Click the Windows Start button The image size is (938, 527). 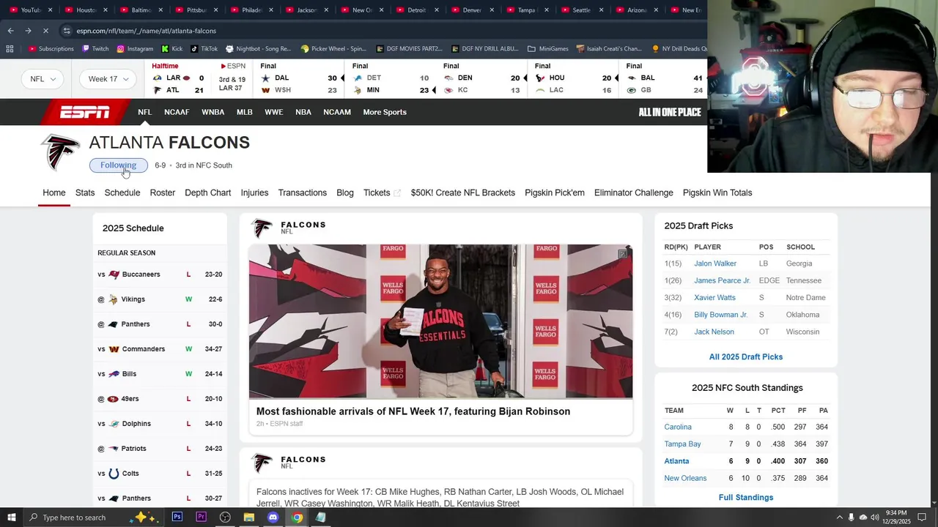pyautogui.click(x=11, y=517)
